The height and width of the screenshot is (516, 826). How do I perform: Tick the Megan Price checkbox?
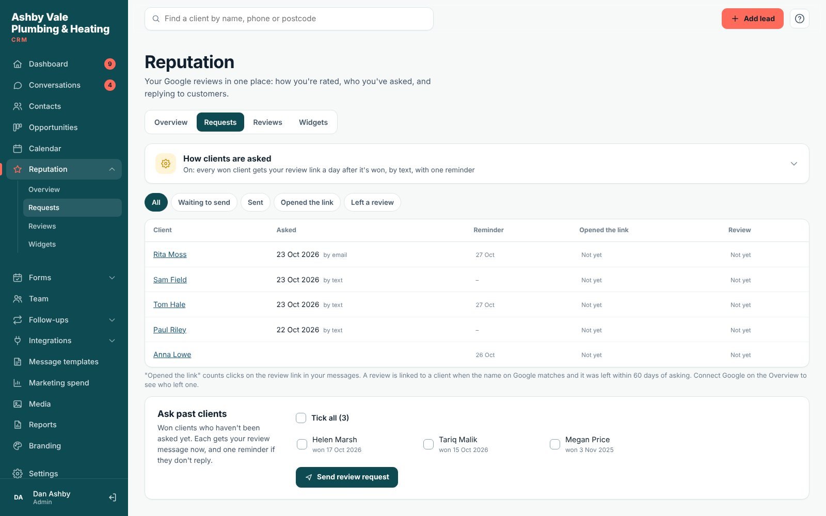(x=555, y=444)
